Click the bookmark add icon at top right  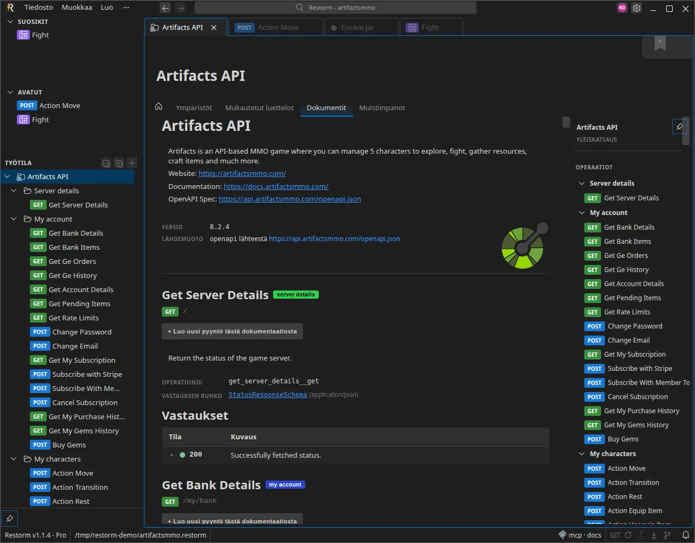click(x=660, y=45)
